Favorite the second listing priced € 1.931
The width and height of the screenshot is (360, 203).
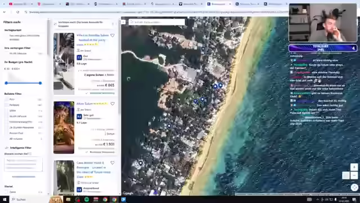pyautogui.click(x=112, y=104)
